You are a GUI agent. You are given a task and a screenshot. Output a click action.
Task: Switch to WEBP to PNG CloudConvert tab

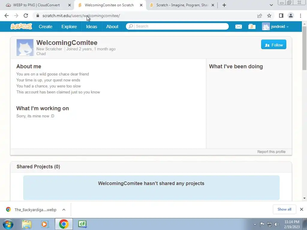click(x=37, y=5)
